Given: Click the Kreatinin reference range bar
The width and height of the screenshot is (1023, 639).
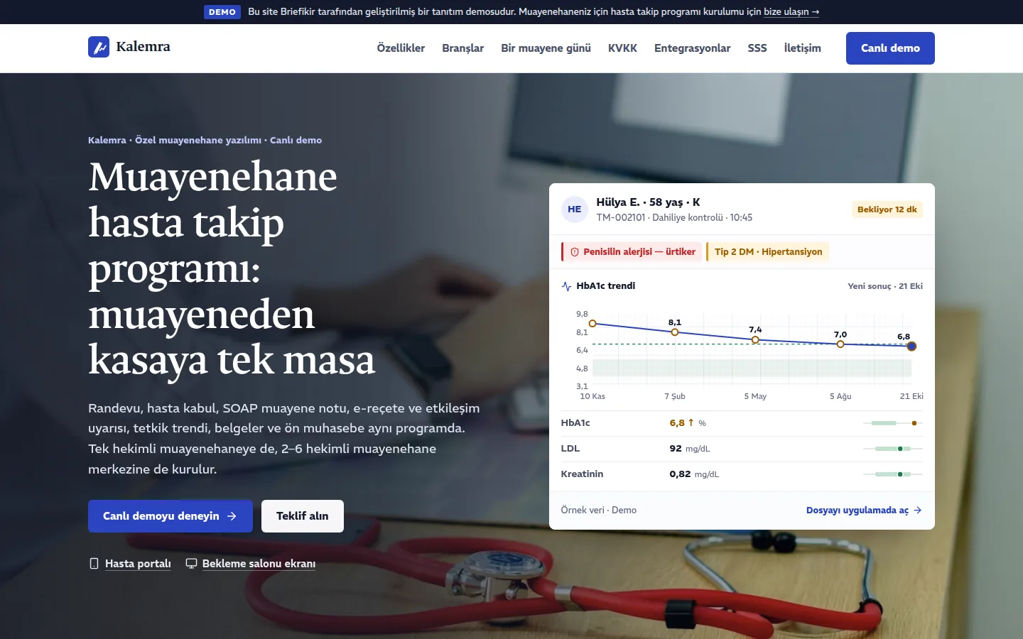Looking at the screenshot, I should tap(893, 474).
